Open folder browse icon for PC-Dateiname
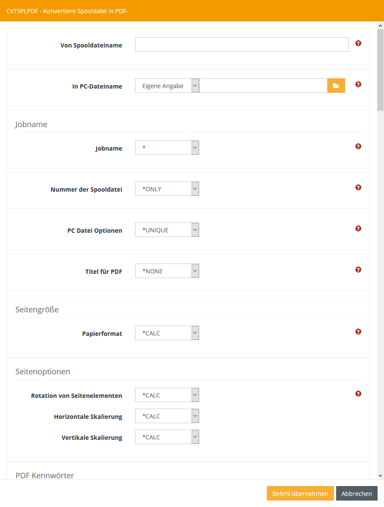The height and width of the screenshot is (507, 384). click(336, 86)
